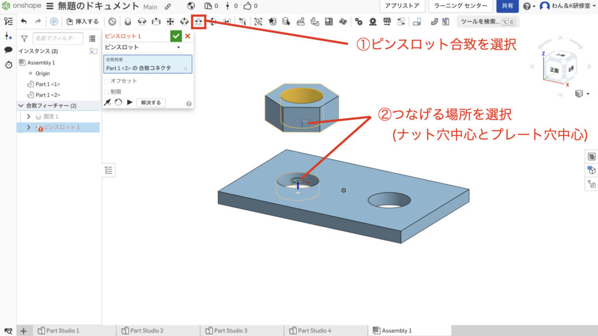Open the stopwatch icon in the left sidebar
The height and width of the screenshot is (336, 598).
8,64
